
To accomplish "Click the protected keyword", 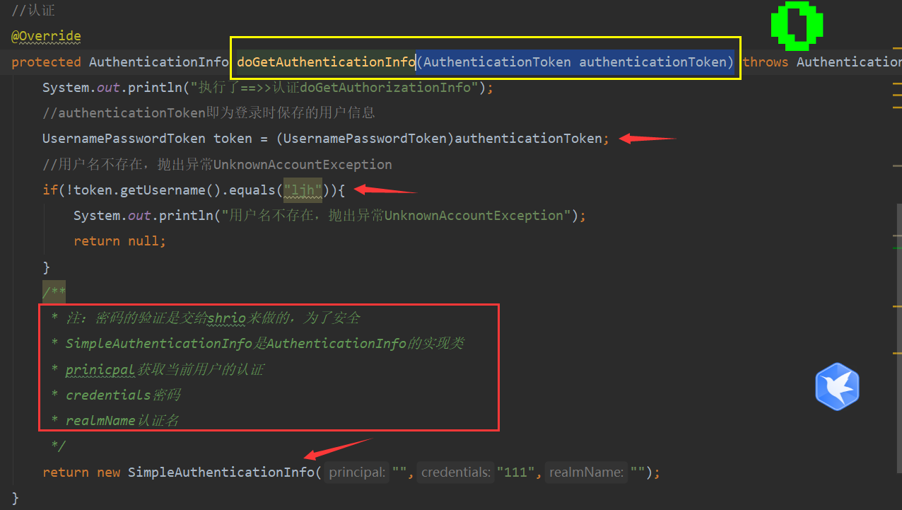I will [46, 62].
